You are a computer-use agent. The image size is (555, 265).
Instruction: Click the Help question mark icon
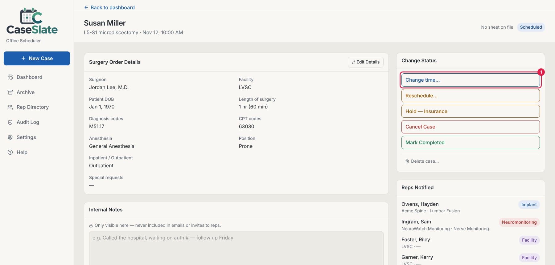pos(10,152)
